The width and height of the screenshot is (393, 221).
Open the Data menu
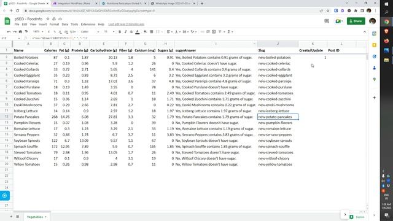pos(65,25)
